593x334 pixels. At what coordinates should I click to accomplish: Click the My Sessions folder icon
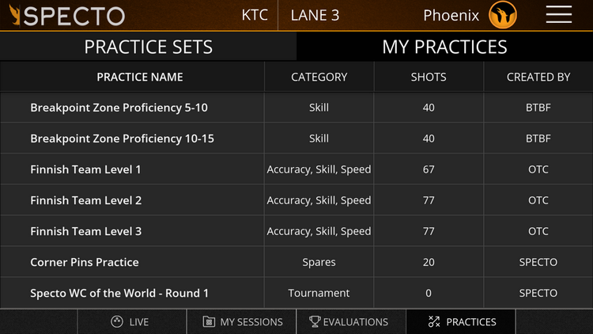[x=209, y=322]
